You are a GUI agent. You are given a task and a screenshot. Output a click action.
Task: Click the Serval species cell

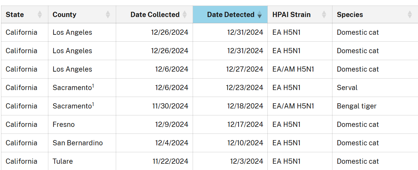pyautogui.click(x=375, y=88)
